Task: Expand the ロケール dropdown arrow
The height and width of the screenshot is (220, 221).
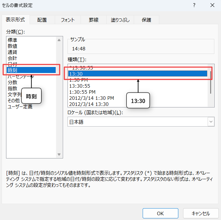Action: tap(211, 122)
